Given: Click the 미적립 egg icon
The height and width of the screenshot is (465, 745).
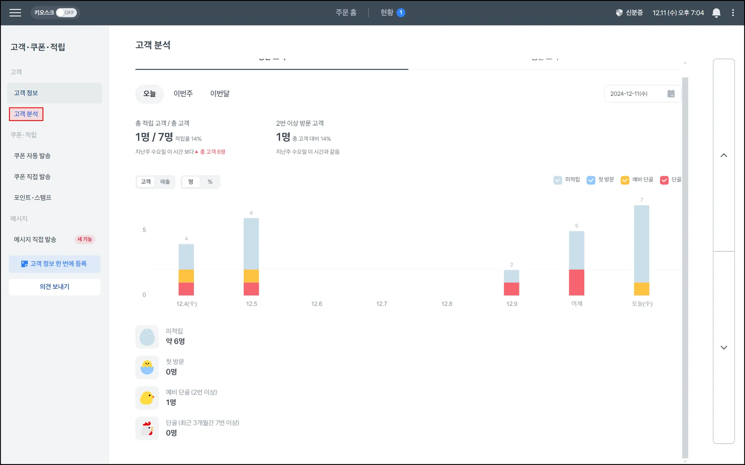Looking at the screenshot, I should [147, 337].
